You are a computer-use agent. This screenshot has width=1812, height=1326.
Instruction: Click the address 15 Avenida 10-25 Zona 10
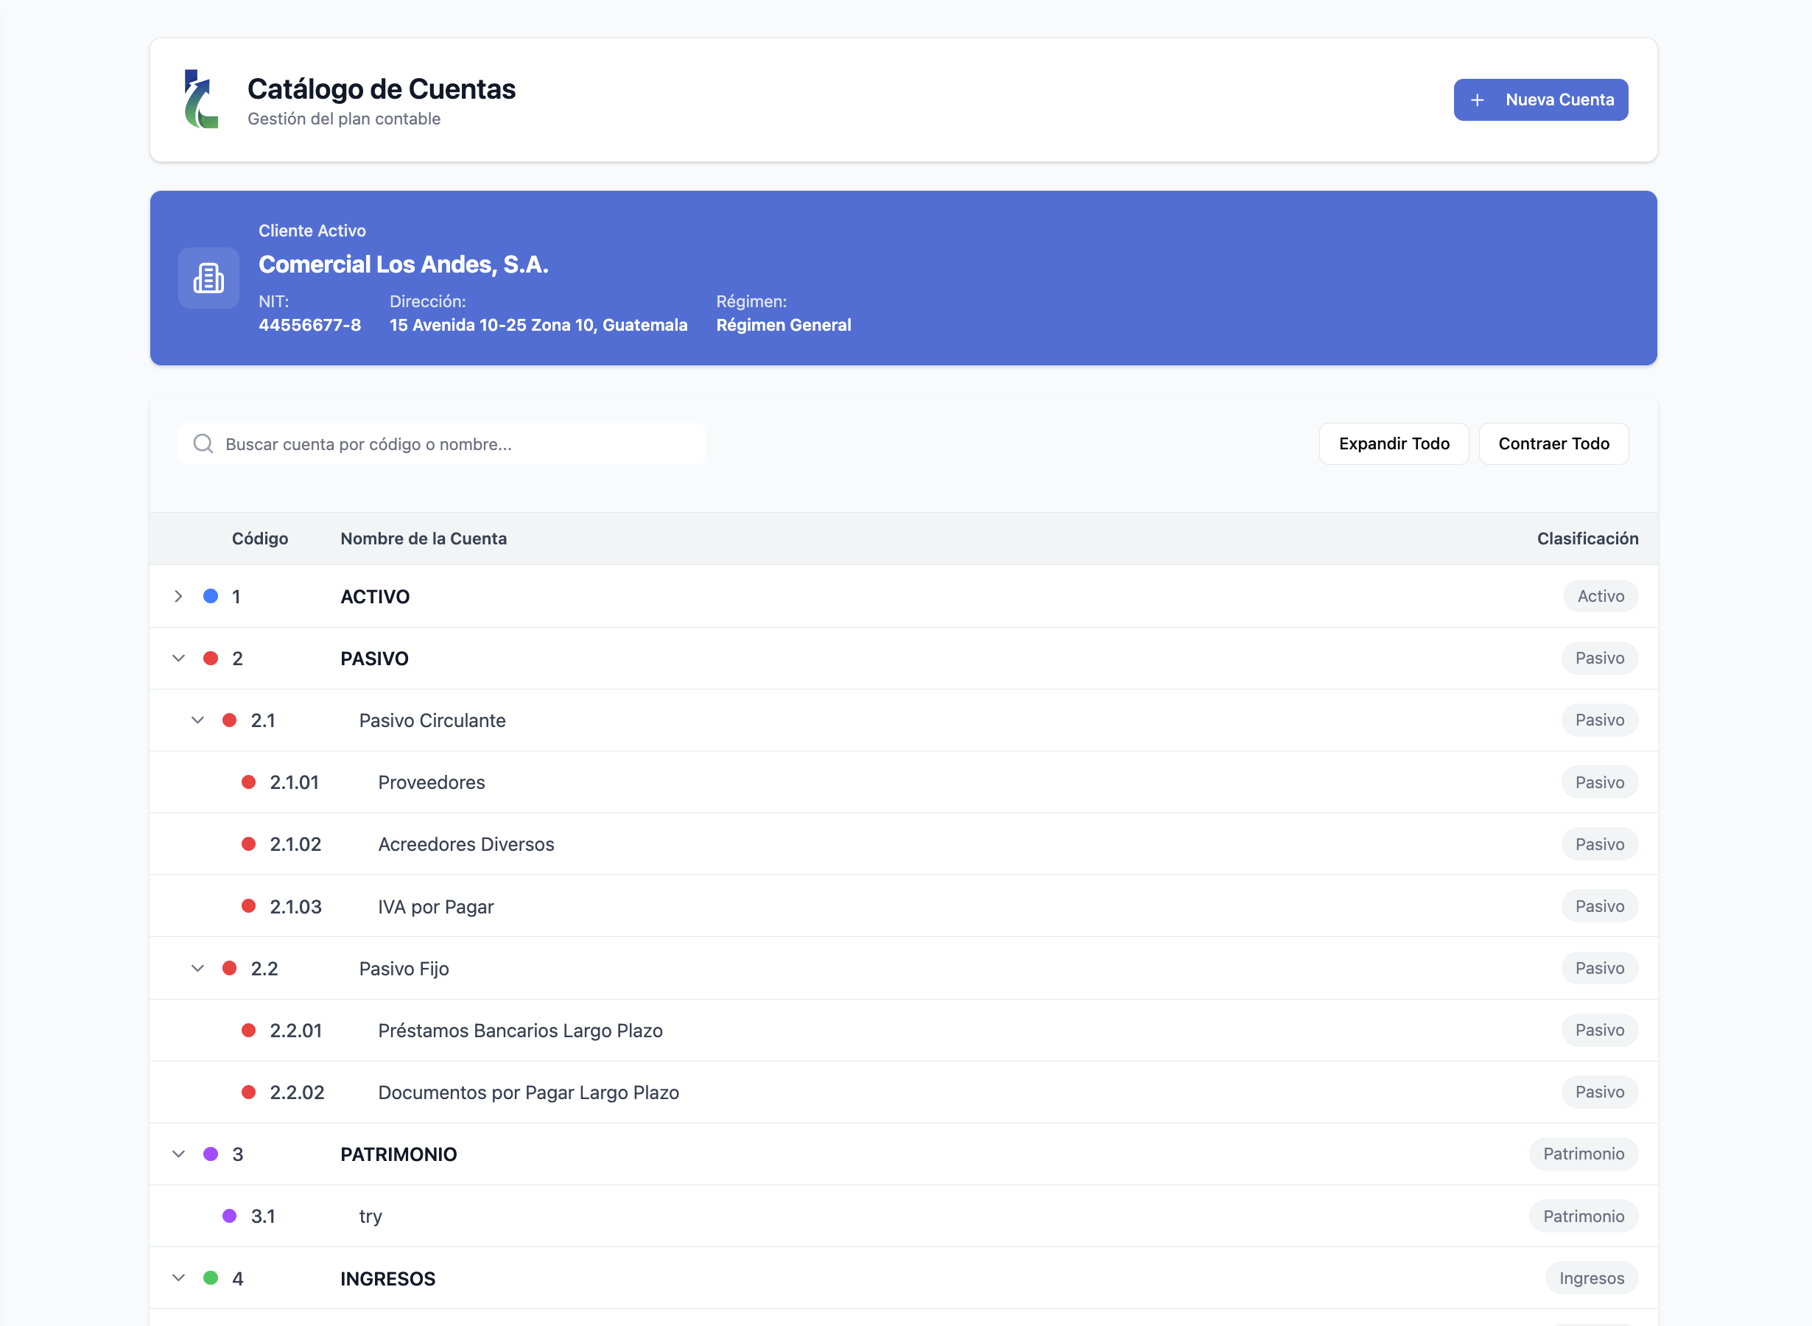pos(538,325)
